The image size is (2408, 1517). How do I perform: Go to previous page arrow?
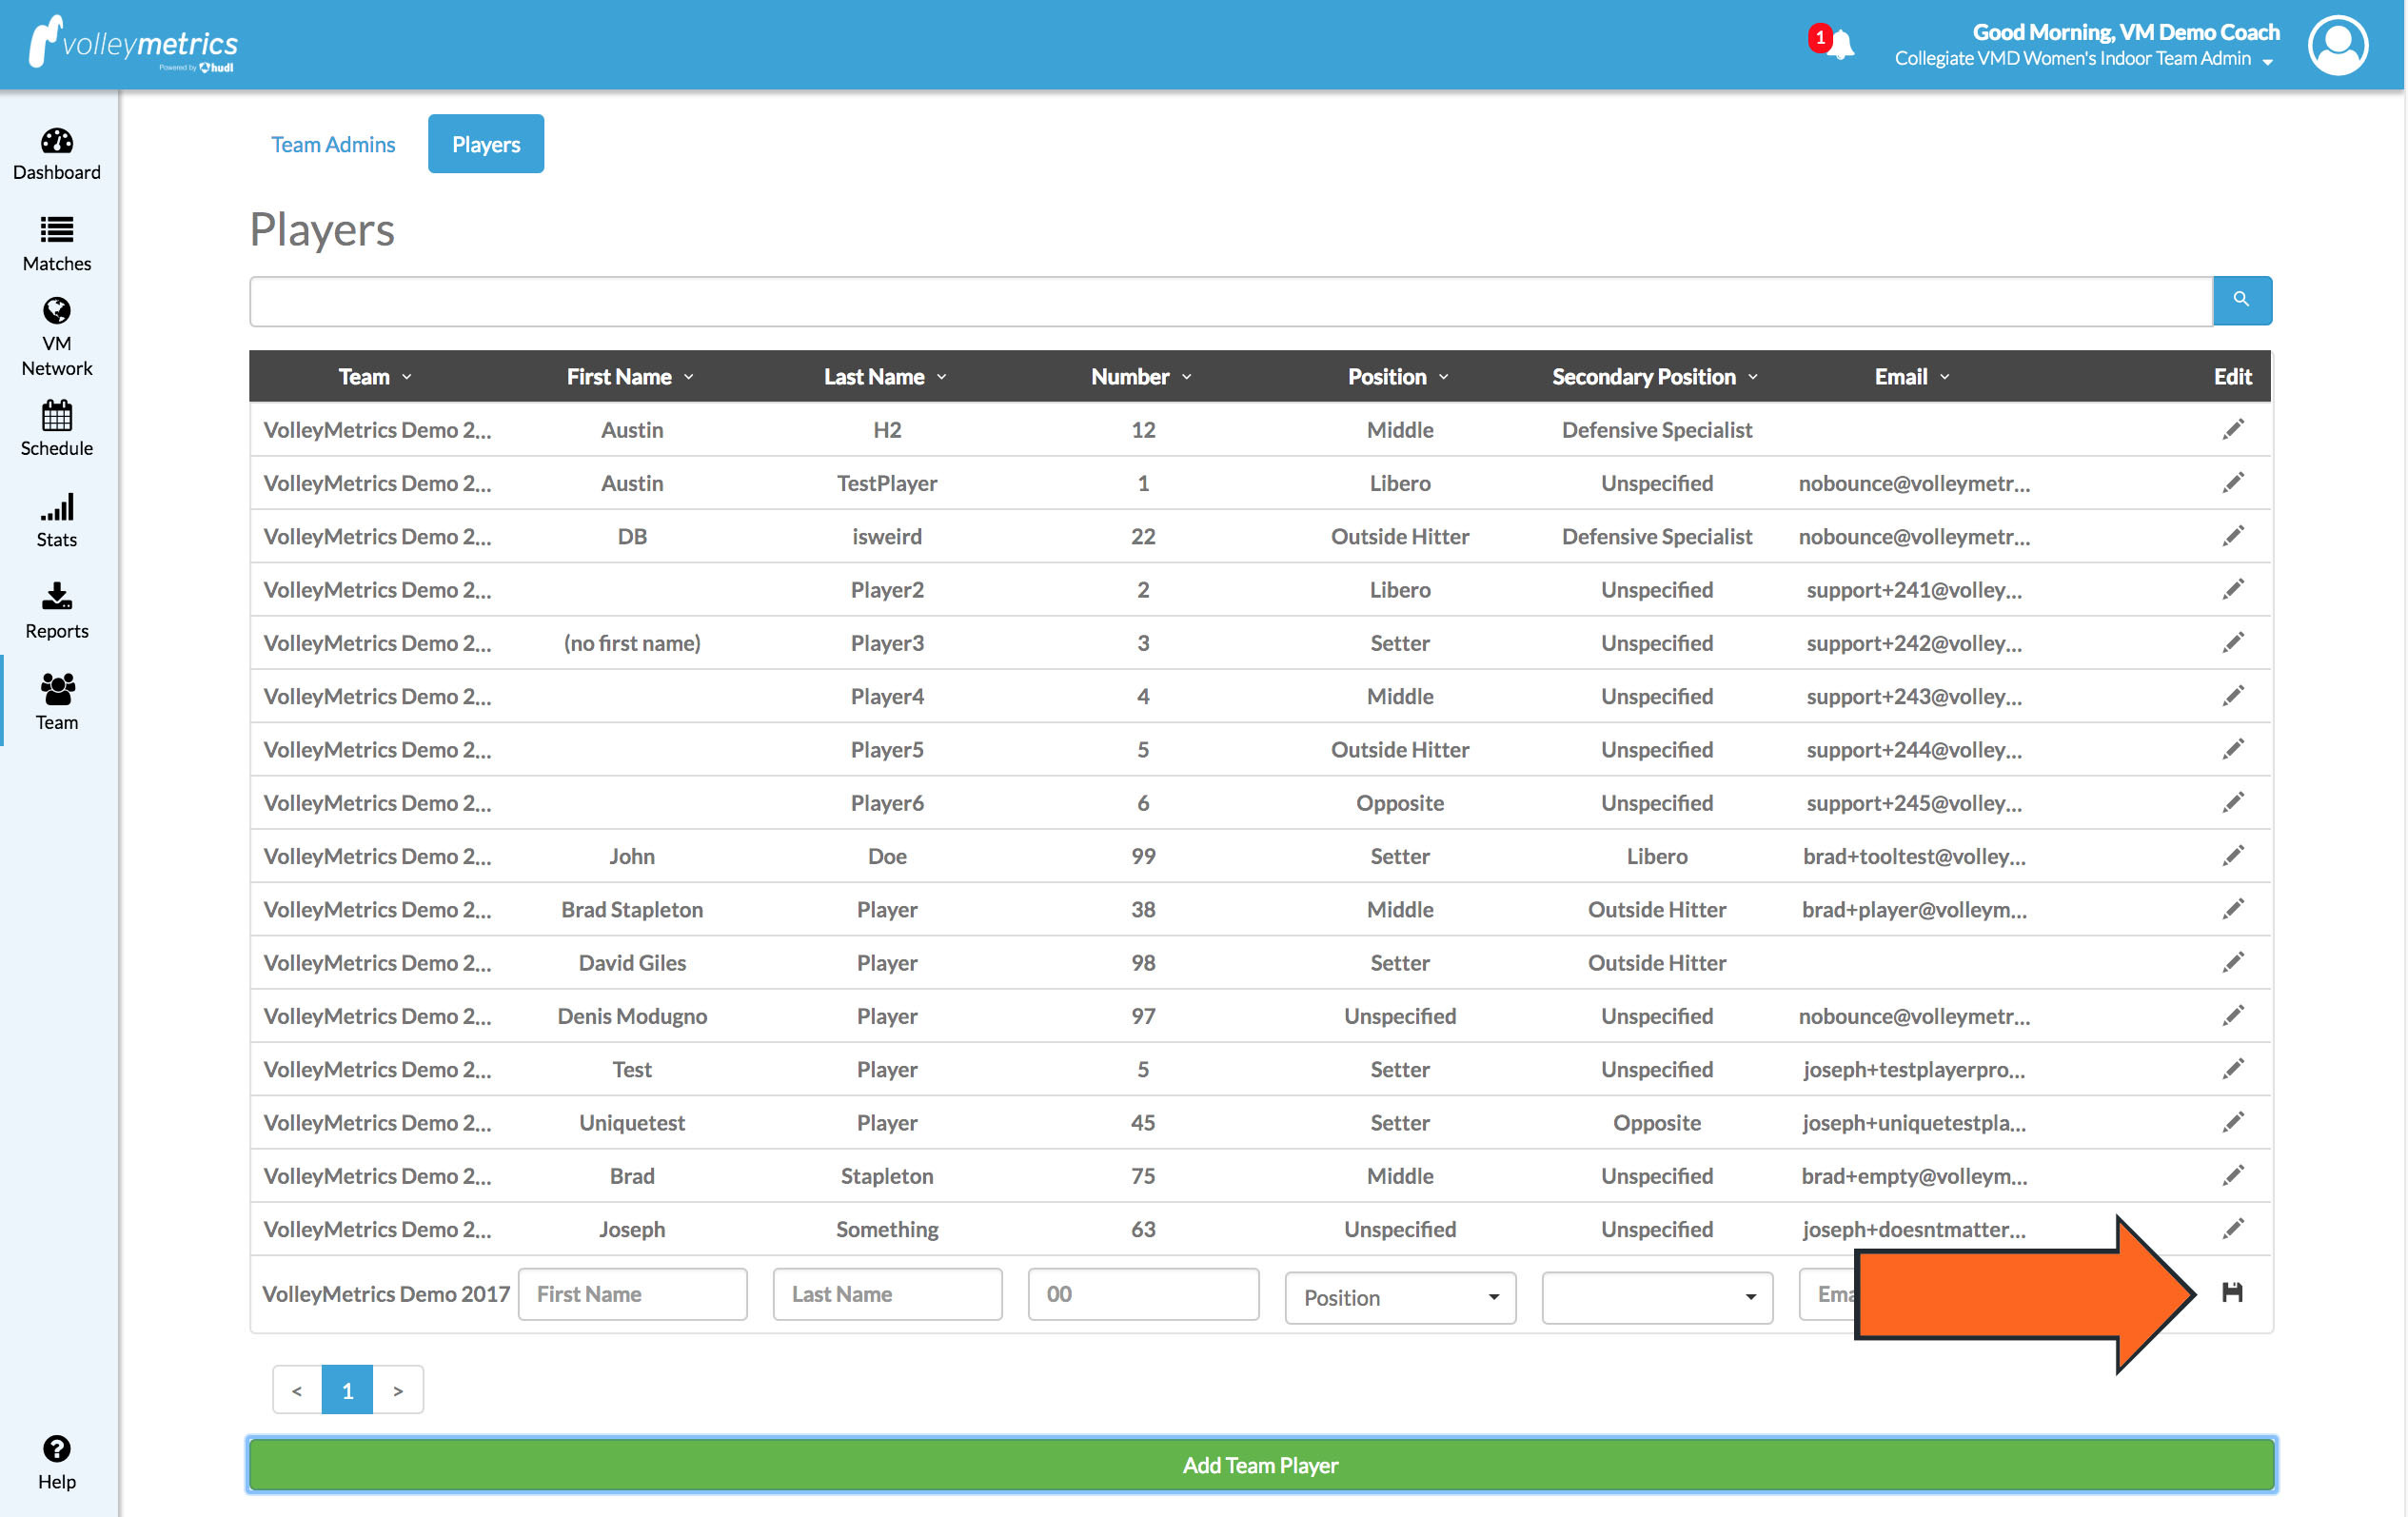click(297, 1389)
